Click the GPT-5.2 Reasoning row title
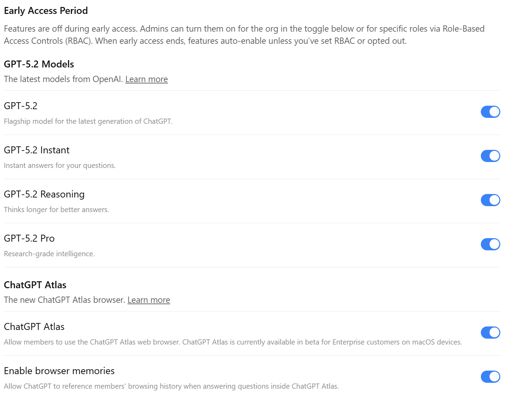 click(44, 194)
